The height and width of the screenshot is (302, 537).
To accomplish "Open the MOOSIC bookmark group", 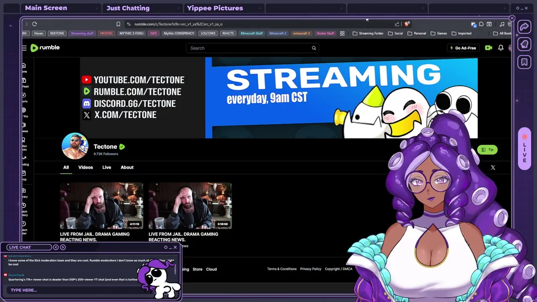I will 107,33.
